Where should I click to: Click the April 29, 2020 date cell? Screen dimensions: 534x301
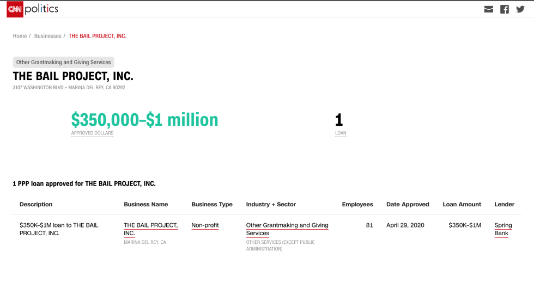(x=405, y=225)
